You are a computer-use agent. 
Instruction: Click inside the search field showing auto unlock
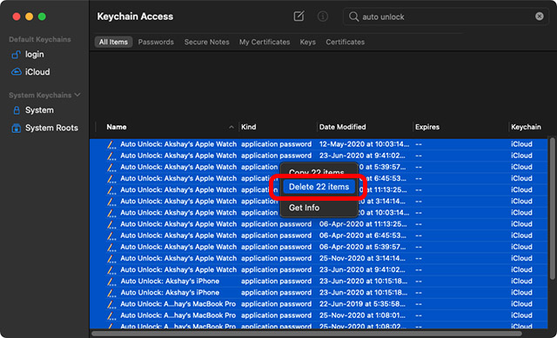coord(447,17)
